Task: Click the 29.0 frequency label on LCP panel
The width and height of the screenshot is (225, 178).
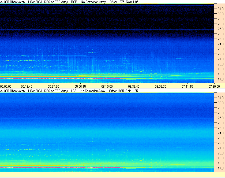Action: (x=221, y=108)
